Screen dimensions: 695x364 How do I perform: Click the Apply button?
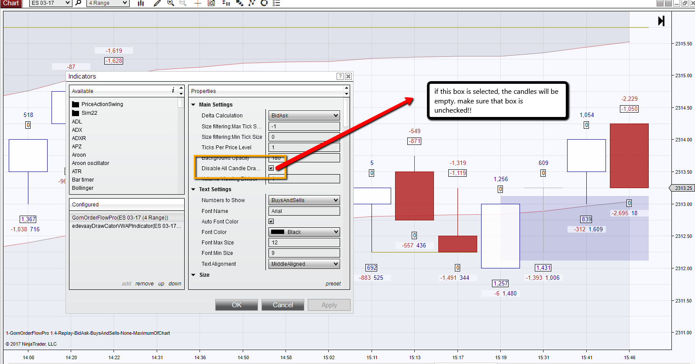click(329, 305)
